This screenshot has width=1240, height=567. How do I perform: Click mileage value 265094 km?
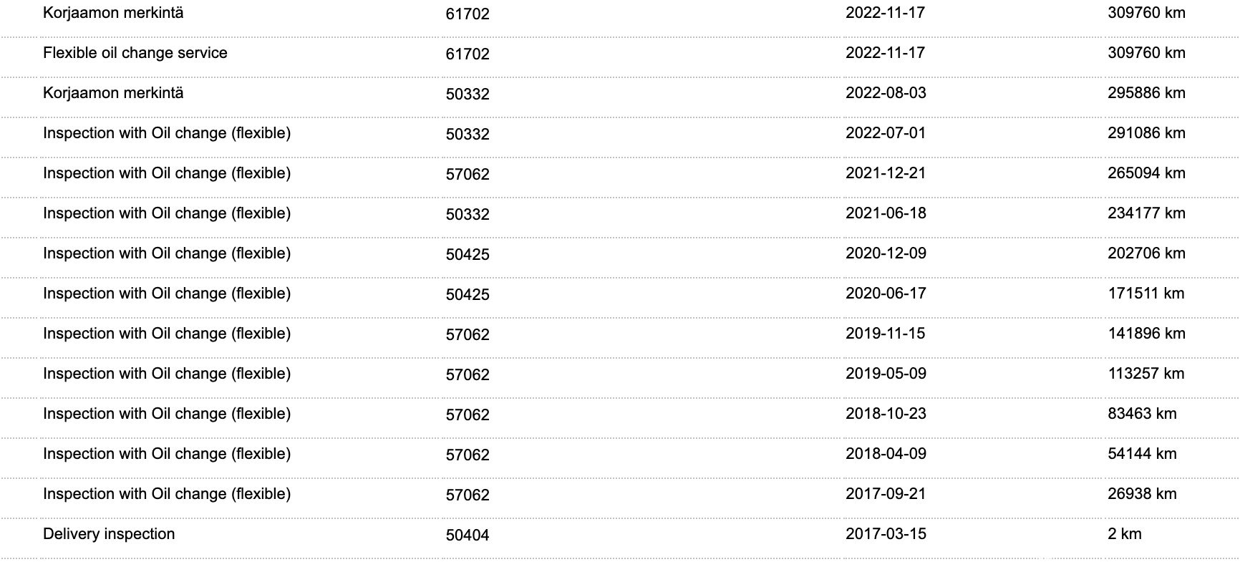click(x=1146, y=173)
